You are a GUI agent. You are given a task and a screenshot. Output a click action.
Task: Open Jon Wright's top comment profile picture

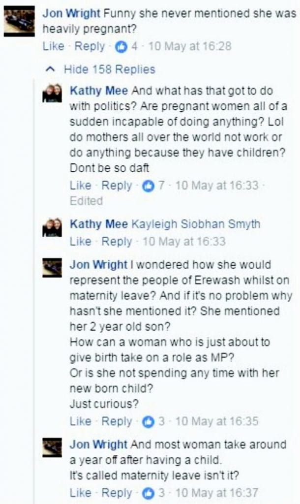pyautogui.click(x=19, y=21)
